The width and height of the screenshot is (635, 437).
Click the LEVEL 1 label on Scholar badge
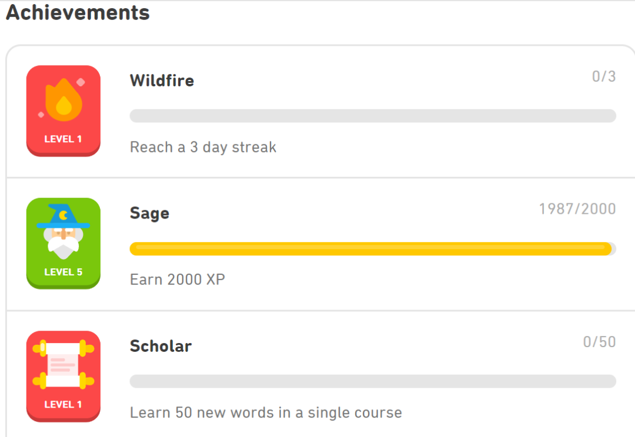63,405
